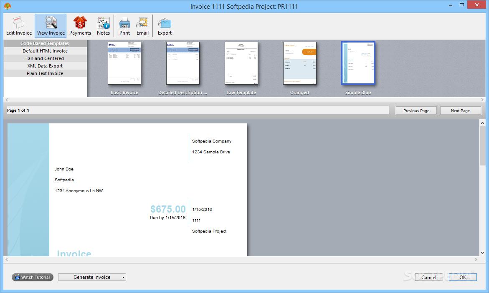Viewport: 489px width, 293px height.
Task: Click the invoice number '1111' in preview
Action: [196, 220]
